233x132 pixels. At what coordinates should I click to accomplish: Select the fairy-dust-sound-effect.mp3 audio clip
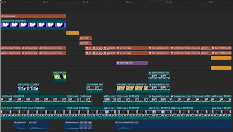(x=173, y=125)
